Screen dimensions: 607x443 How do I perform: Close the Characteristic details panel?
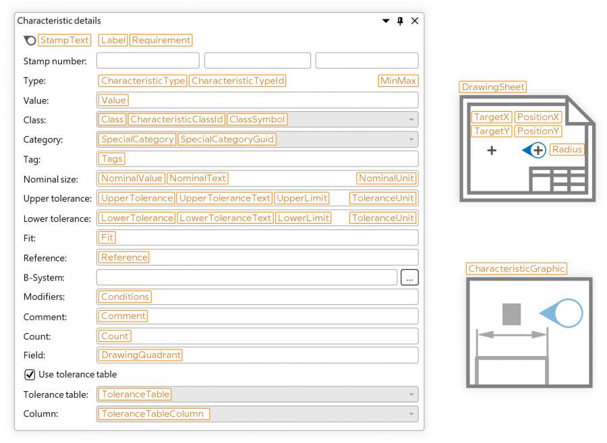click(415, 21)
